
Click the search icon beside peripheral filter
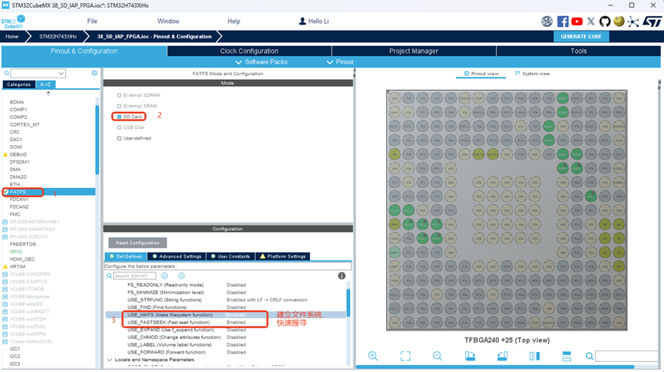click(x=6, y=74)
